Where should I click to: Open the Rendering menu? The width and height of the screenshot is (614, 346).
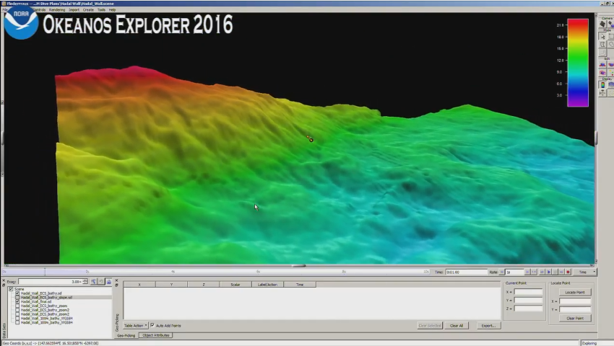point(57,10)
